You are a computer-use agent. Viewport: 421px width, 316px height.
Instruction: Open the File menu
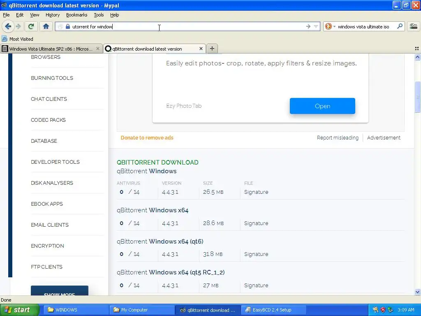click(6, 15)
